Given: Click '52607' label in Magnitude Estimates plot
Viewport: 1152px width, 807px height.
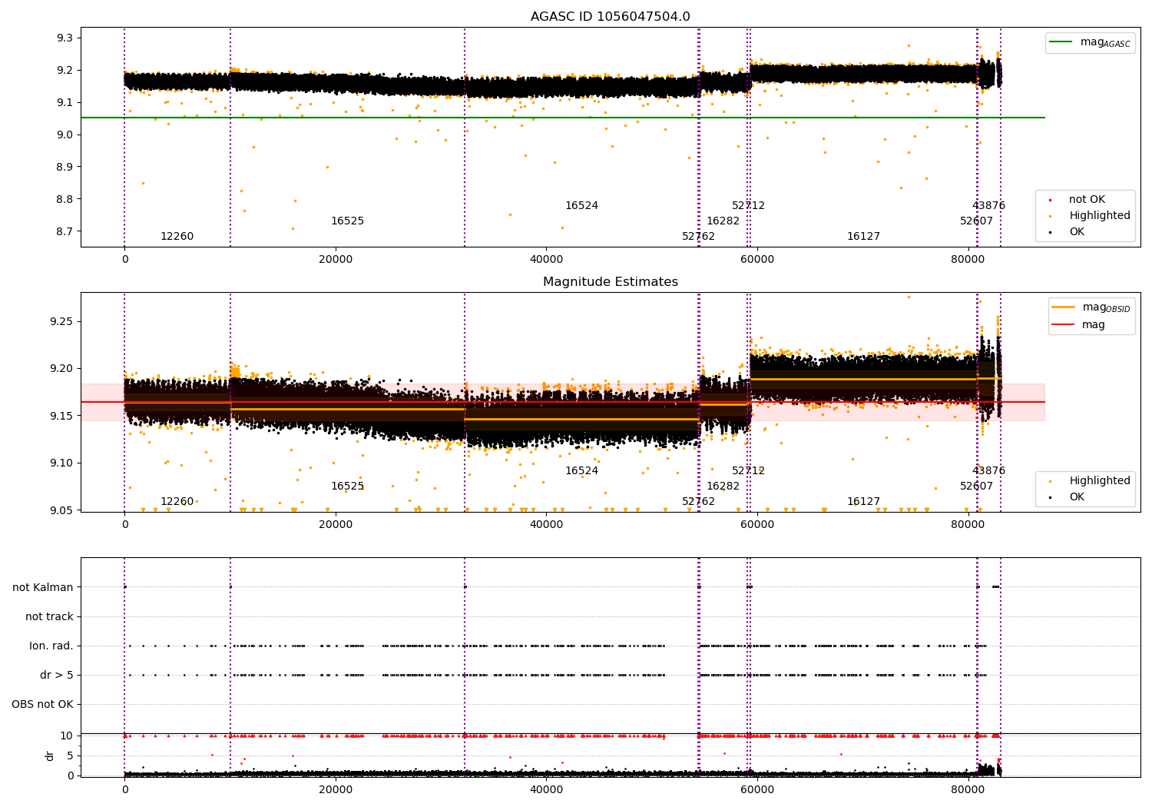Looking at the screenshot, I should click(976, 487).
